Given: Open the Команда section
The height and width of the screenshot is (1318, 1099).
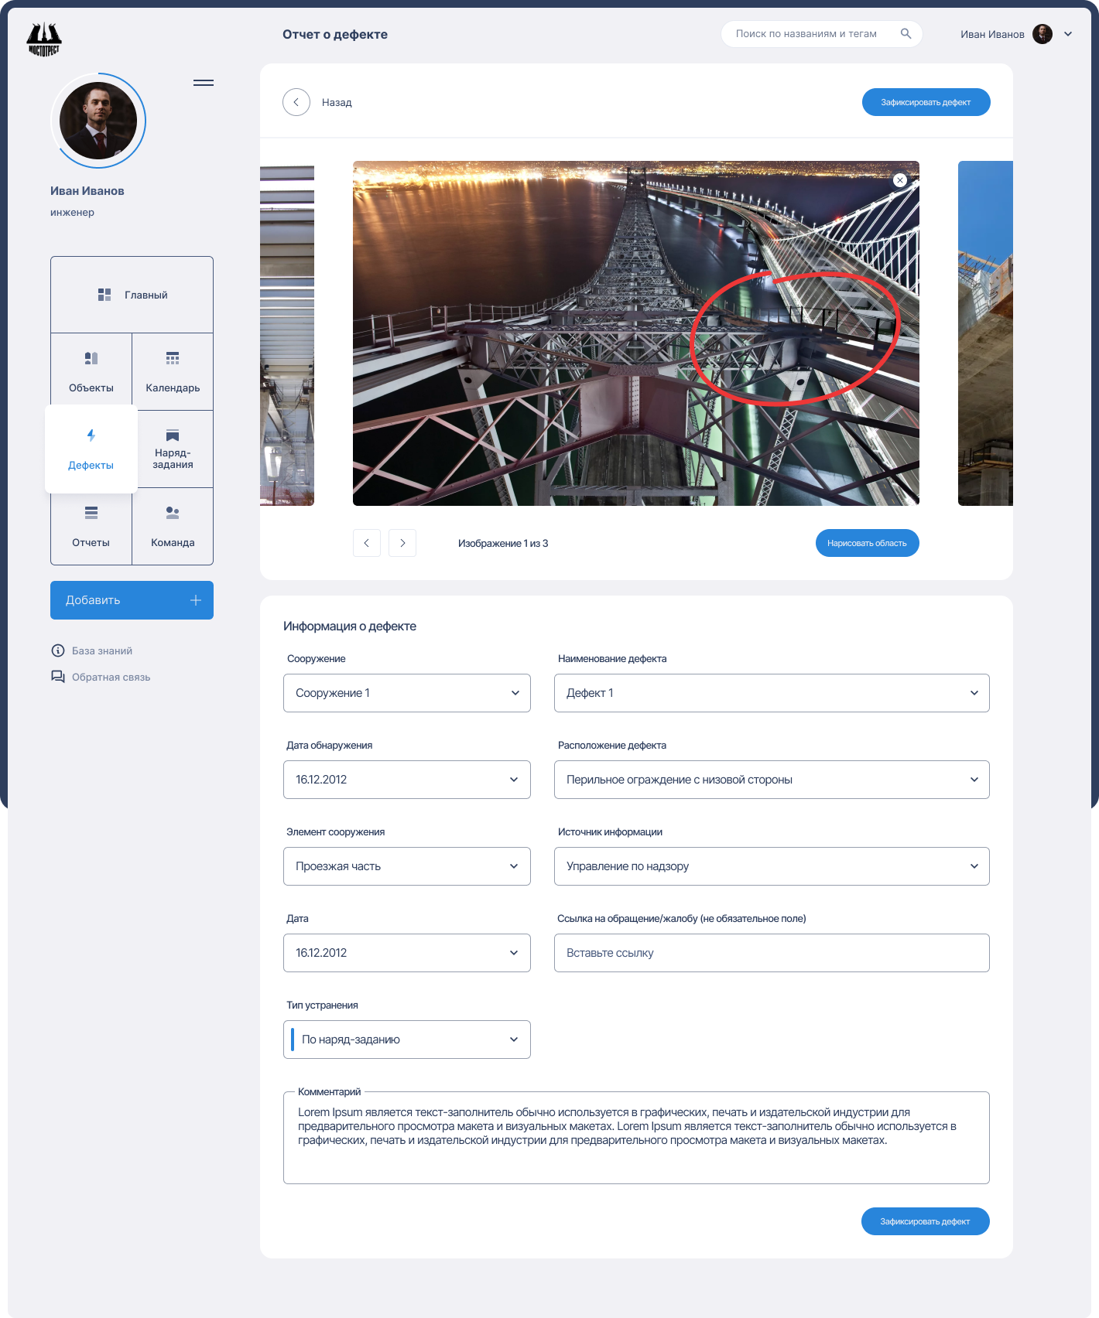Looking at the screenshot, I should 173,527.
